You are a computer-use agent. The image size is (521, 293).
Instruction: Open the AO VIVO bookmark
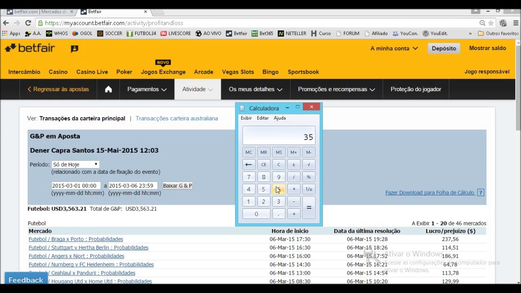208,33
